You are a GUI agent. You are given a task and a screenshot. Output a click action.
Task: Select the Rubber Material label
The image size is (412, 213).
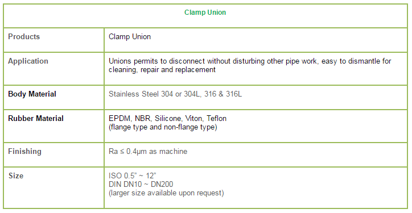[x=36, y=118]
